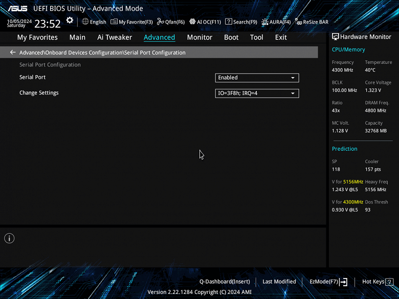Go to the Exit tab

click(x=281, y=37)
